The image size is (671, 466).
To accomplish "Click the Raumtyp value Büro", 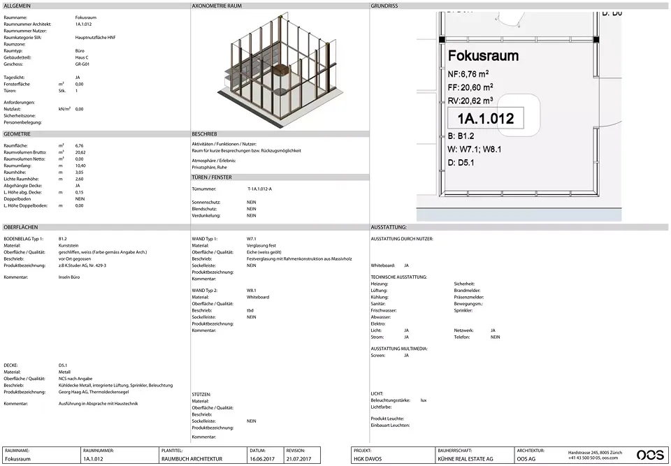I will [x=80, y=50].
